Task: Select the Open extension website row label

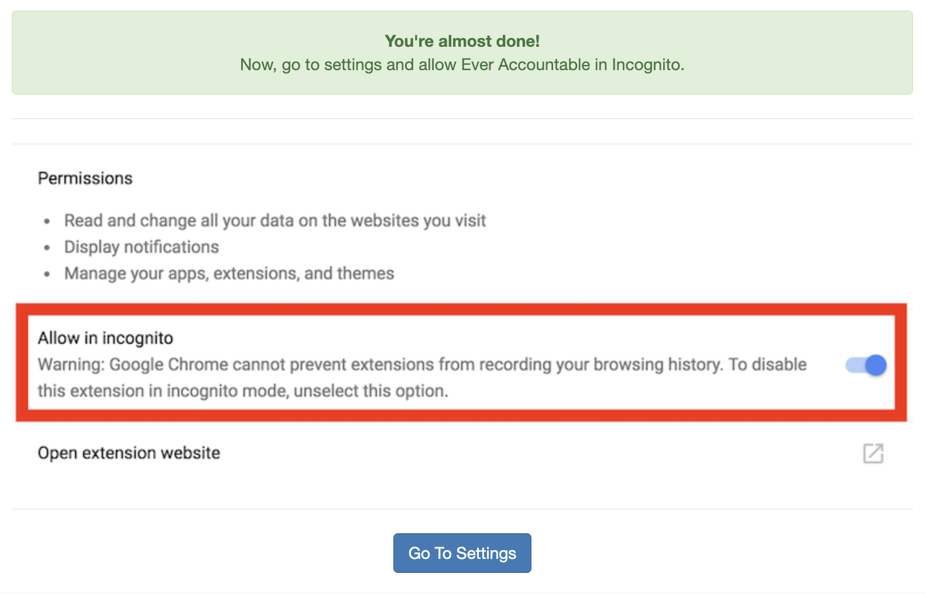Action: click(129, 453)
